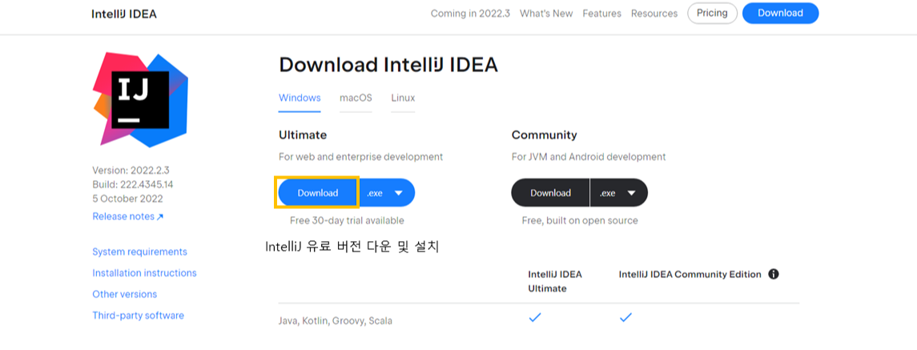Click the info icon beside Community Edition

point(773,274)
